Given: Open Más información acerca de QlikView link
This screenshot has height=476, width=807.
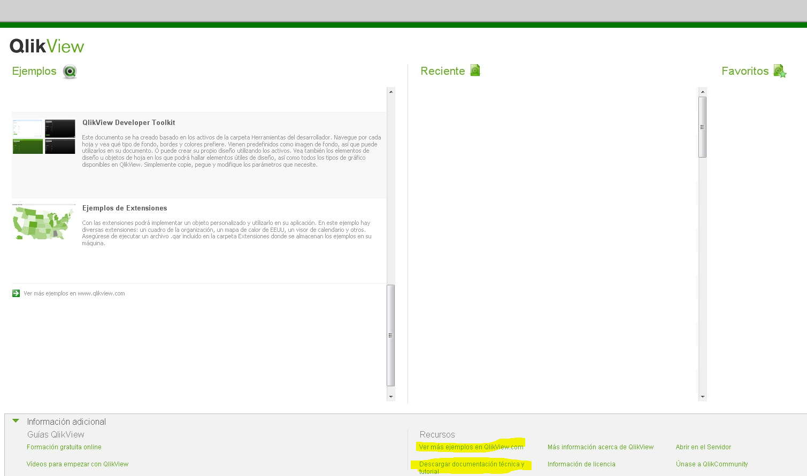Looking at the screenshot, I should [601, 447].
